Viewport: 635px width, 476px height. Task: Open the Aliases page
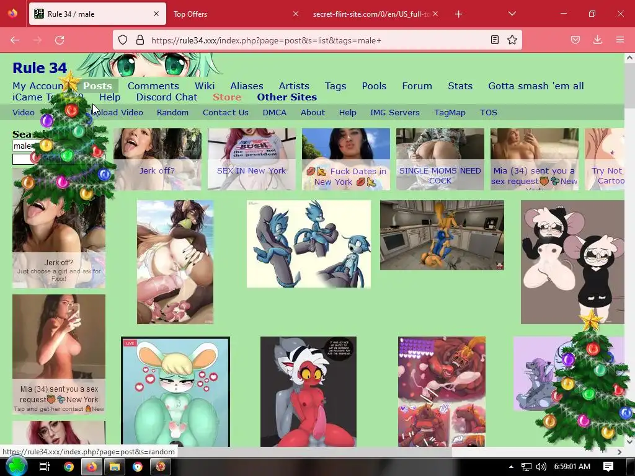click(247, 86)
